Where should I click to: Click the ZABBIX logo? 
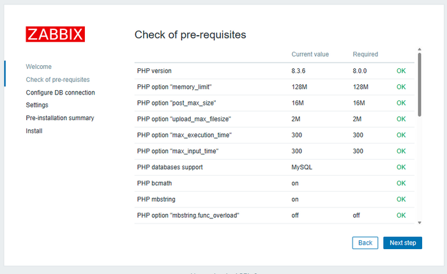click(56, 34)
